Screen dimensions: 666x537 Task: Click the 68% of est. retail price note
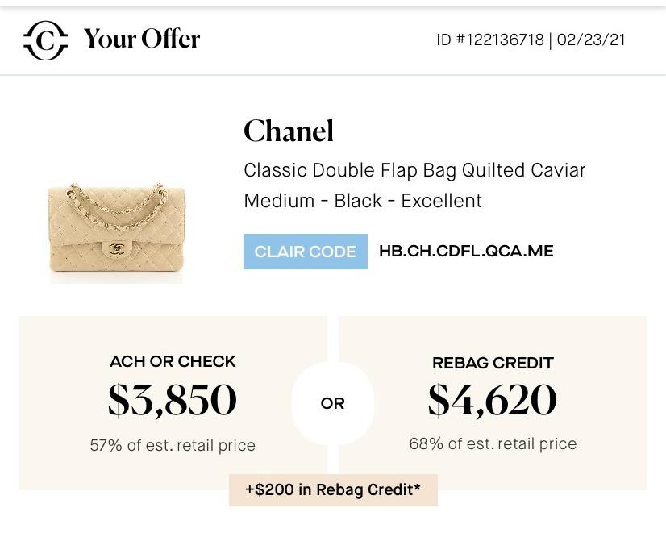pos(493,443)
